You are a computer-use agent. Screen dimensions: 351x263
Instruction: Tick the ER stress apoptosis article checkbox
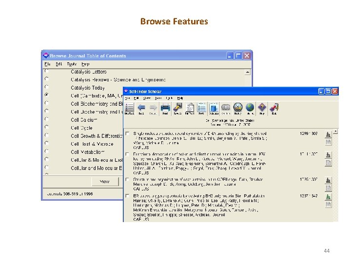[x=127, y=196]
